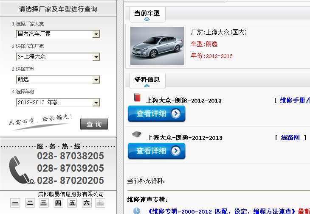Screen dimensions: 310x214
Task: Click the 服务热线 heading
Action: (x=59, y=146)
